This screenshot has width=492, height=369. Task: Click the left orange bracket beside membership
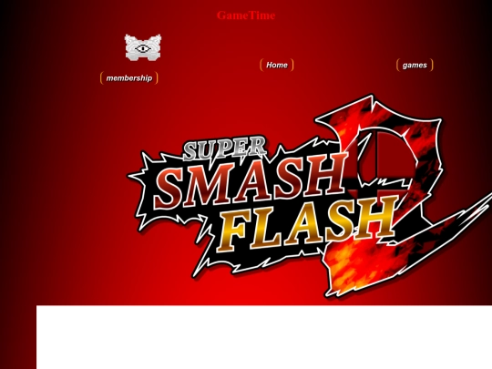[101, 78]
